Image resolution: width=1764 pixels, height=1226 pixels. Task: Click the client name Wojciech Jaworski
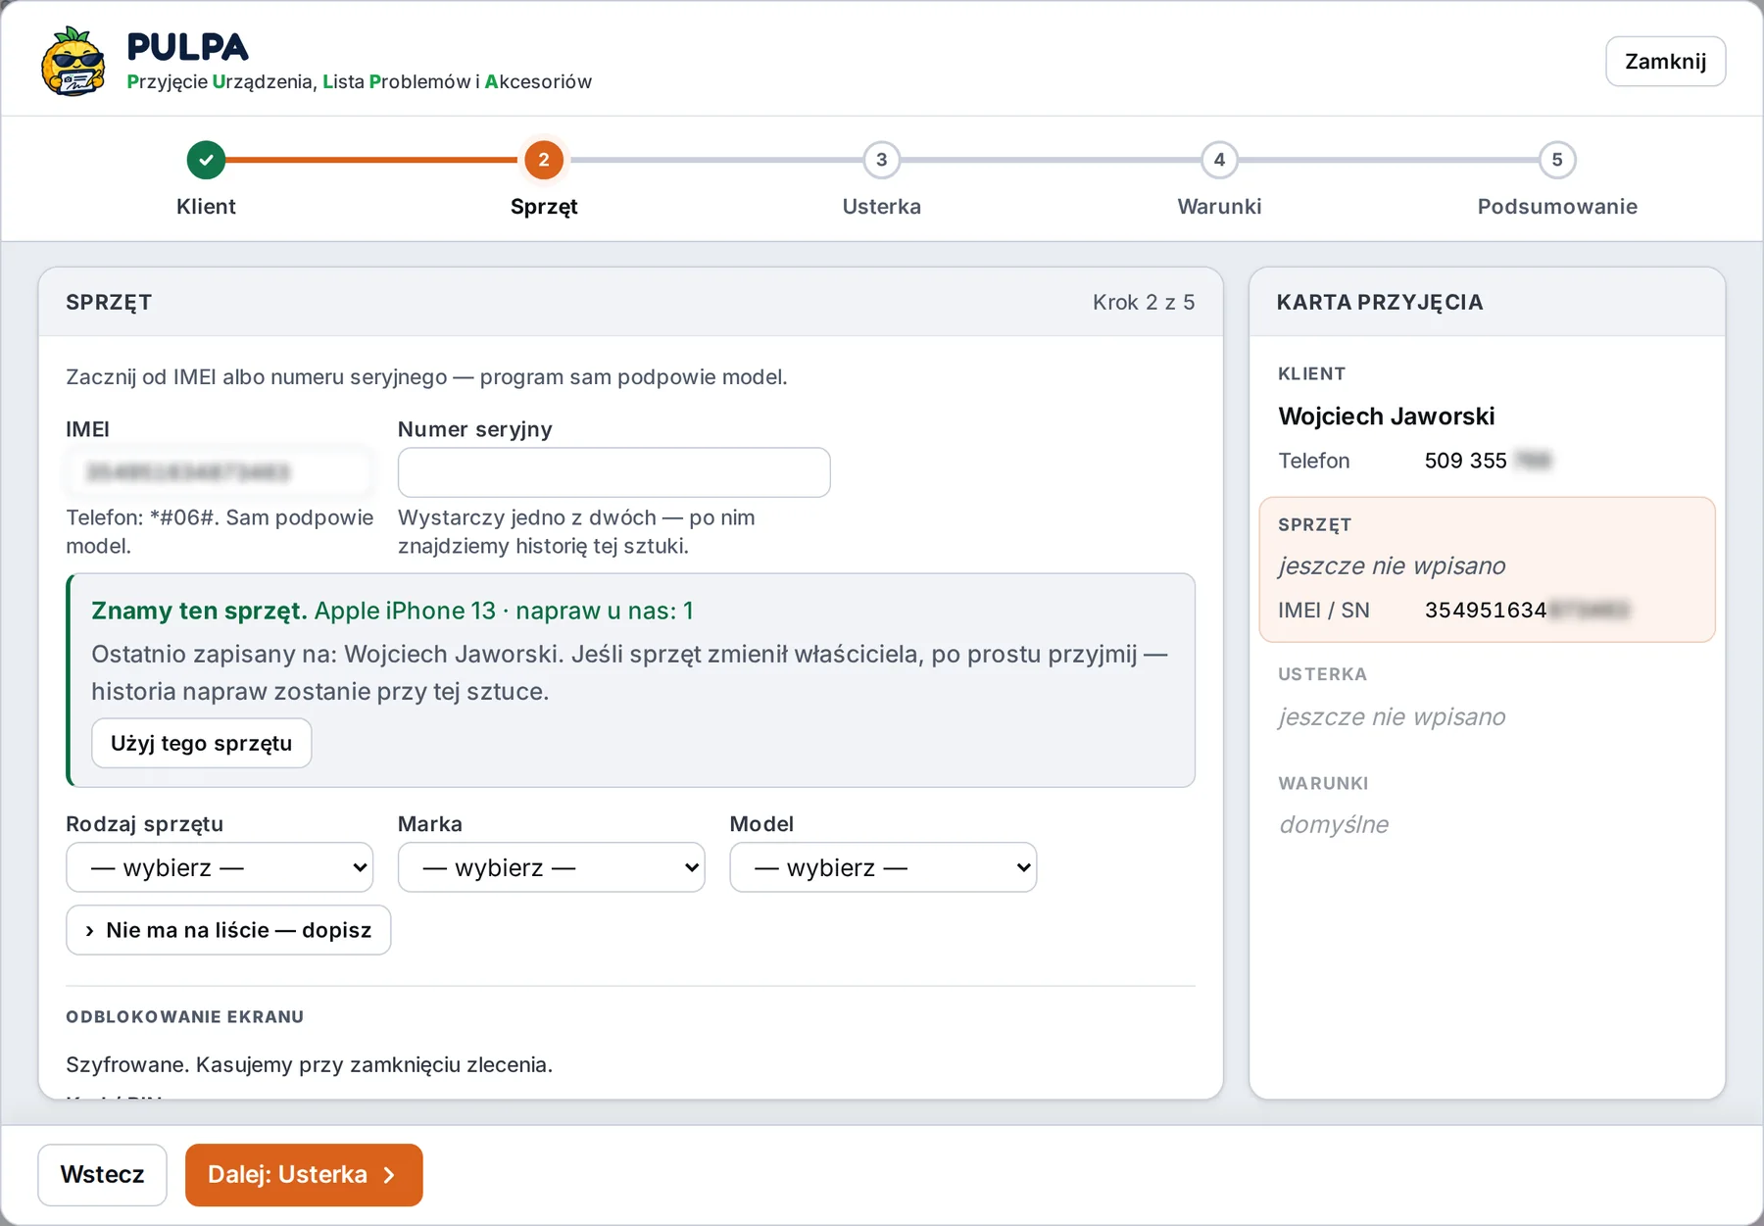point(1387,417)
